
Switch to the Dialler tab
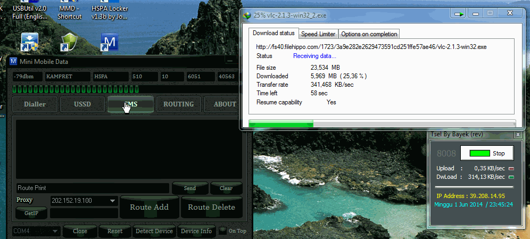coord(35,104)
